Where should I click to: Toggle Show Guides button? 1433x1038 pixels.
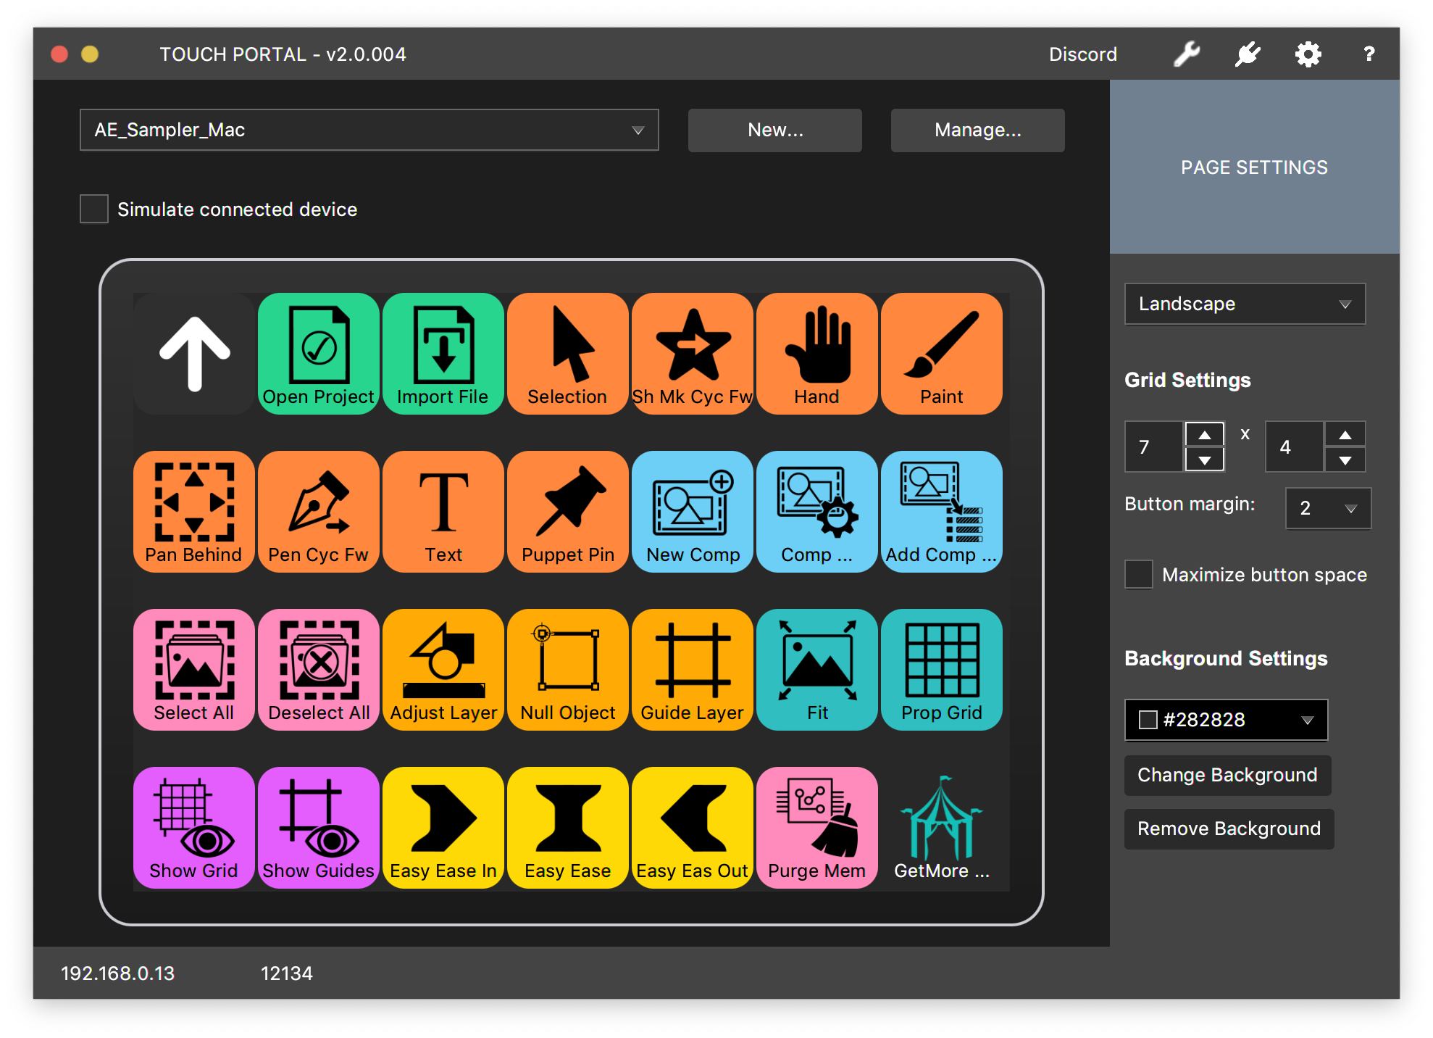click(x=318, y=827)
